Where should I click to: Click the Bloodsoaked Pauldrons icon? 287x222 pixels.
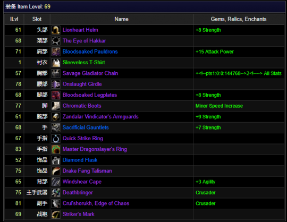pos(56,52)
